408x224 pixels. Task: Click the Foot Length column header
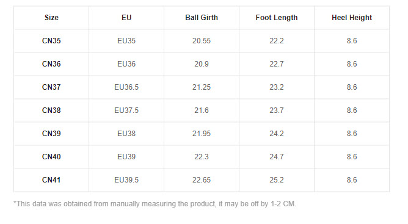point(276,18)
